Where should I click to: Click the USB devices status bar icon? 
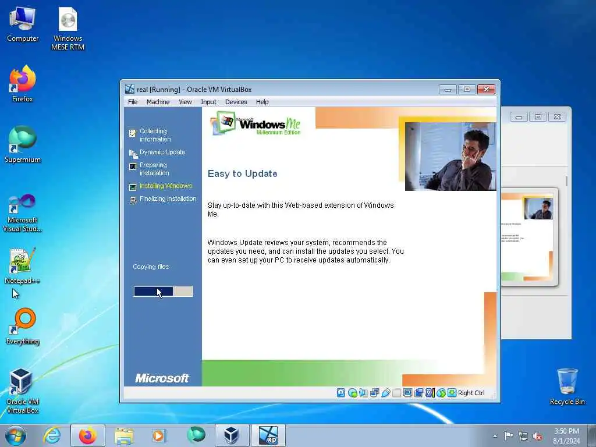(385, 393)
